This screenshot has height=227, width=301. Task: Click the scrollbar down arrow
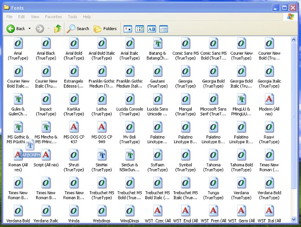click(294, 219)
